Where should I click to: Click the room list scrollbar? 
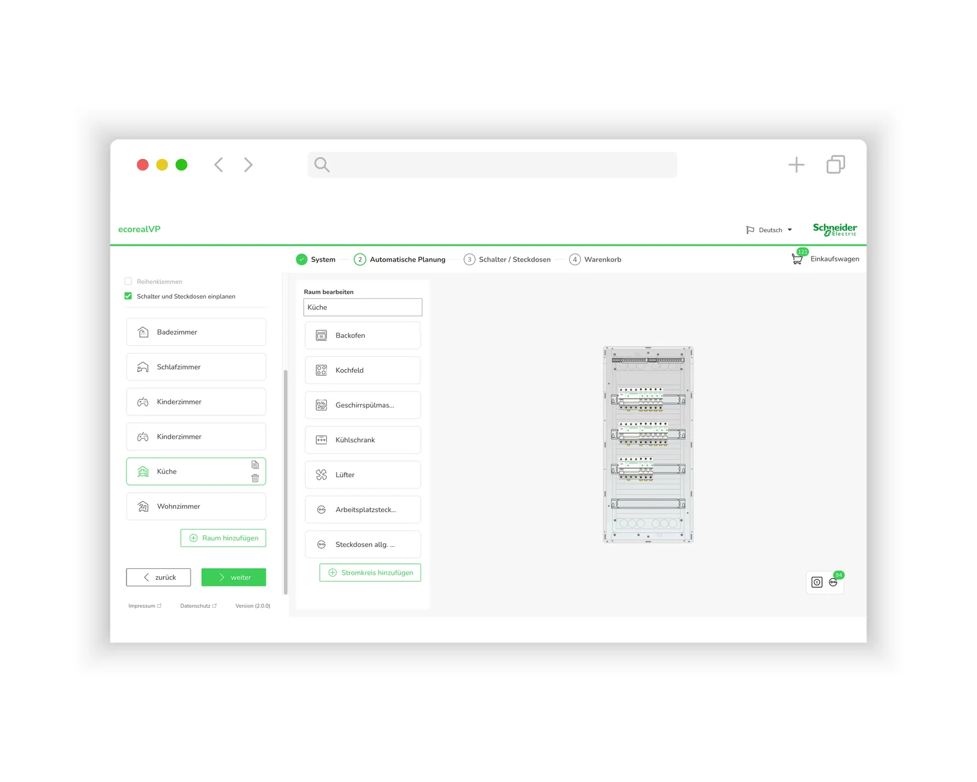(286, 482)
